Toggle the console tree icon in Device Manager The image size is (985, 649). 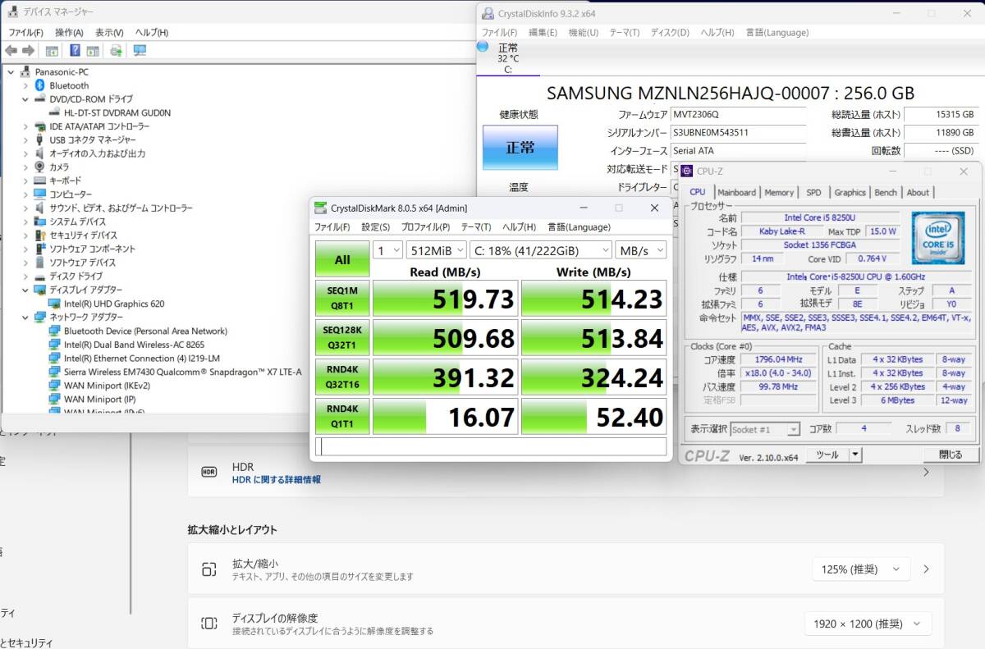point(52,51)
